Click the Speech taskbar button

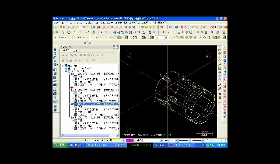(x=140, y=145)
